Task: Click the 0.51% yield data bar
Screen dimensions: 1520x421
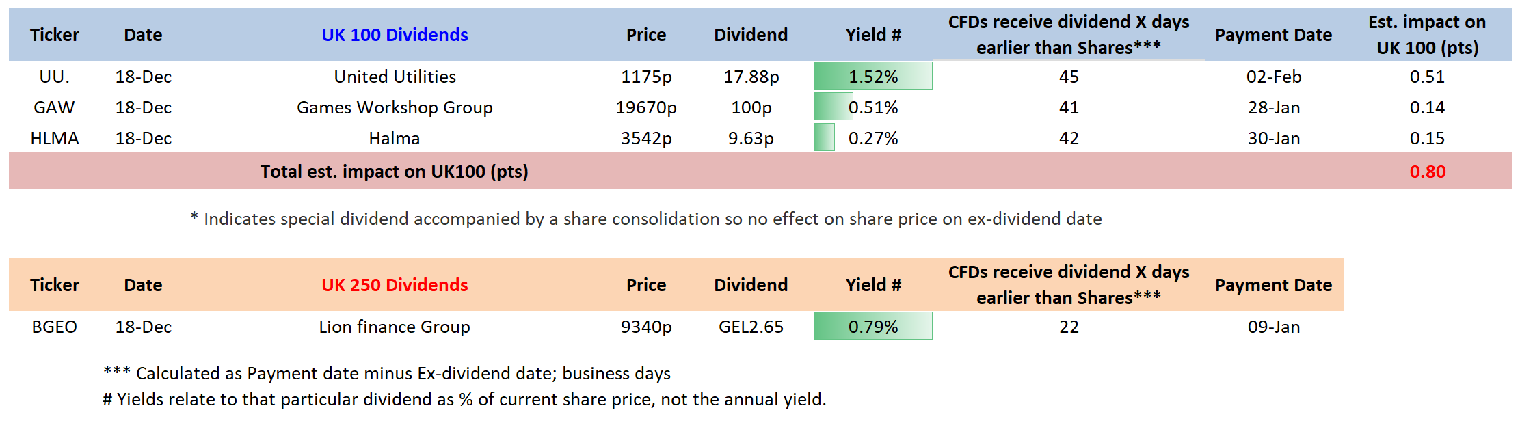Action: (872, 107)
